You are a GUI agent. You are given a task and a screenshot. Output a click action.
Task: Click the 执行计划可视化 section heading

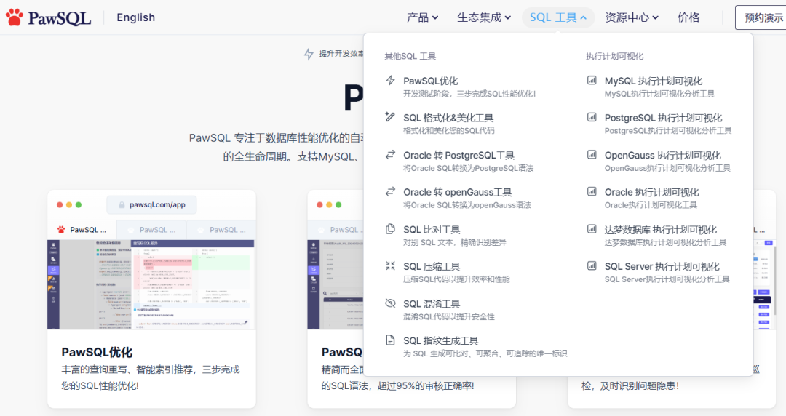[x=614, y=56]
